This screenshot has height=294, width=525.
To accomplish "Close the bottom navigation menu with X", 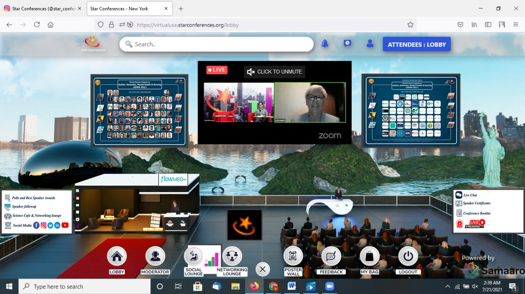I will coord(262,269).
